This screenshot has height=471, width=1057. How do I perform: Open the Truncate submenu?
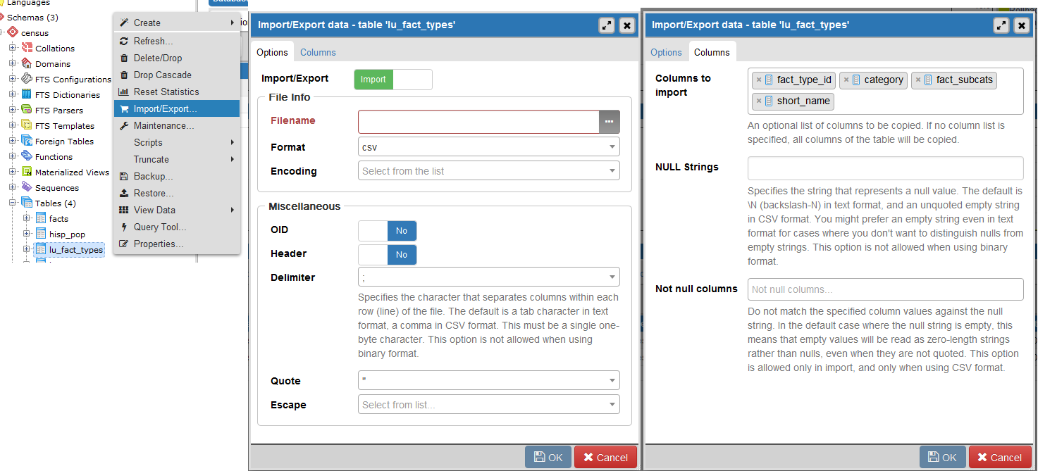tap(177, 159)
